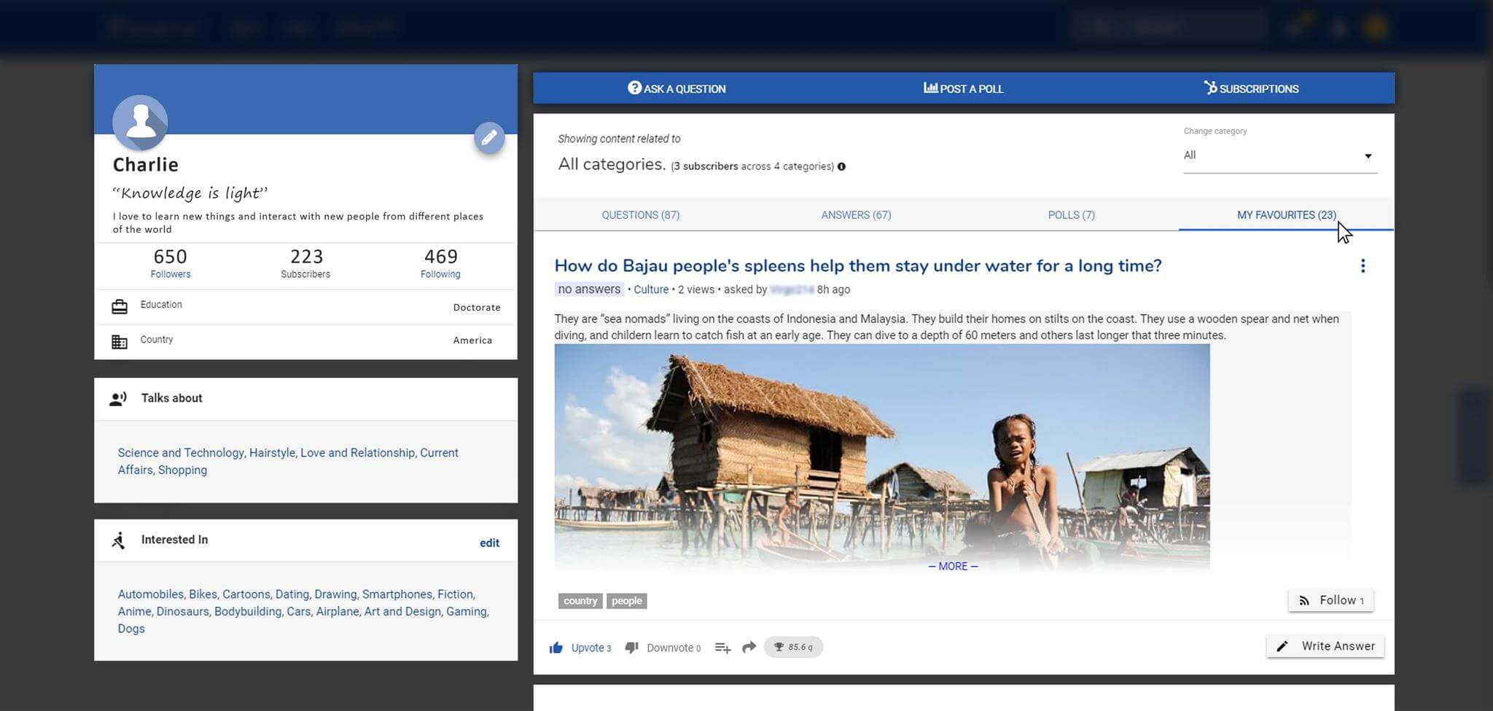This screenshot has width=1493, height=711.
Task: Open the Change category dropdown
Action: point(1279,156)
